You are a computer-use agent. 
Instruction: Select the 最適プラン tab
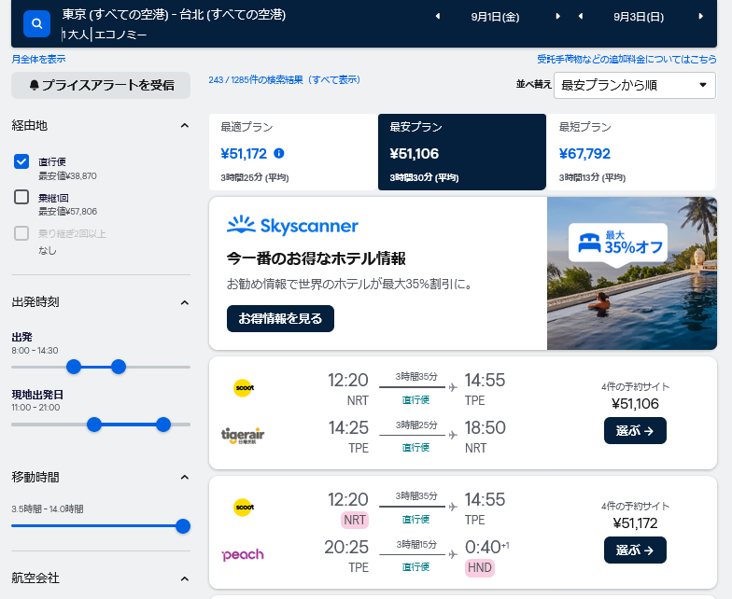(x=293, y=151)
